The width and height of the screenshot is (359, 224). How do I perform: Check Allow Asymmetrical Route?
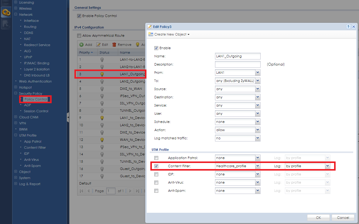tap(79, 36)
